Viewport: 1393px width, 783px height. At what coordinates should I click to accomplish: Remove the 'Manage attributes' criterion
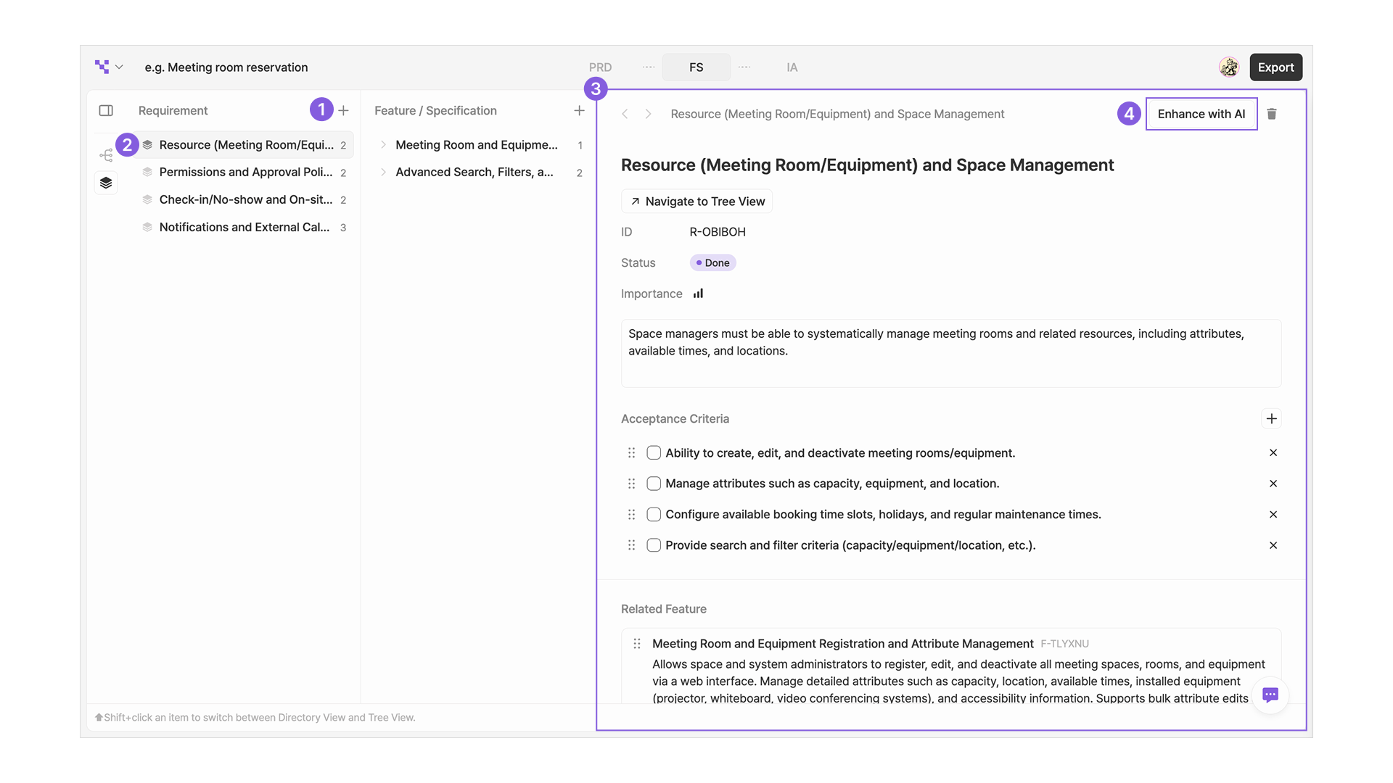[x=1273, y=484]
